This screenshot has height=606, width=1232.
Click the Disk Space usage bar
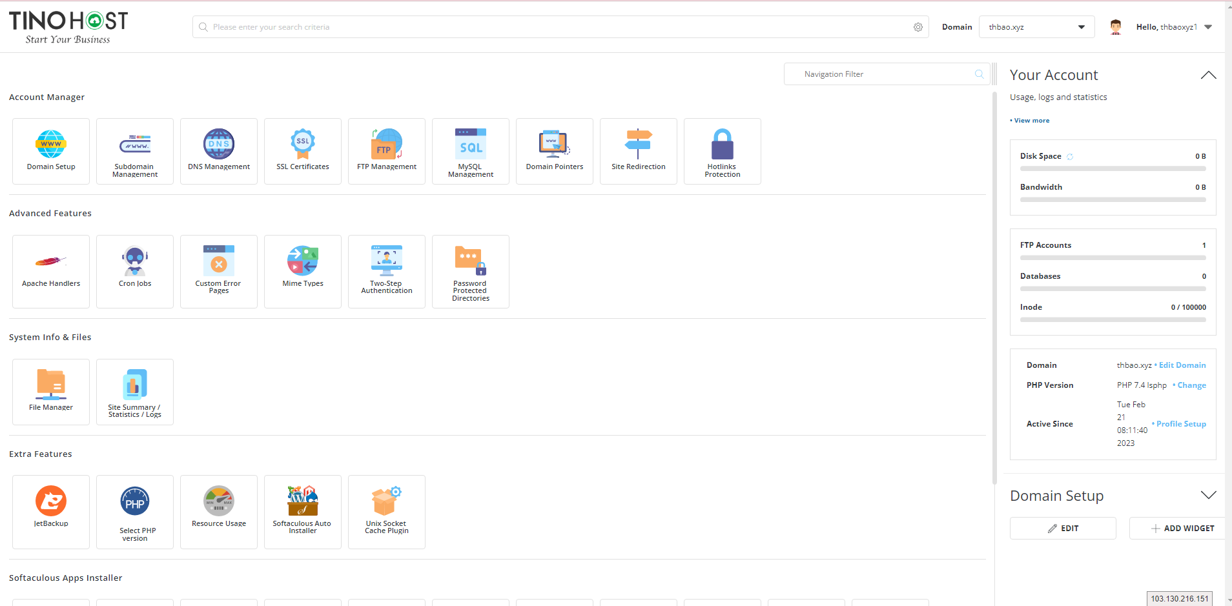pos(1113,168)
